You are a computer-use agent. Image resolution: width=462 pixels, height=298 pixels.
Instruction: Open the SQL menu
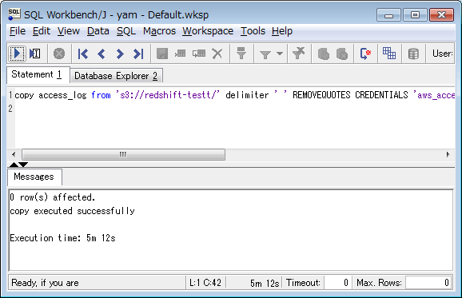pos(126,31)
